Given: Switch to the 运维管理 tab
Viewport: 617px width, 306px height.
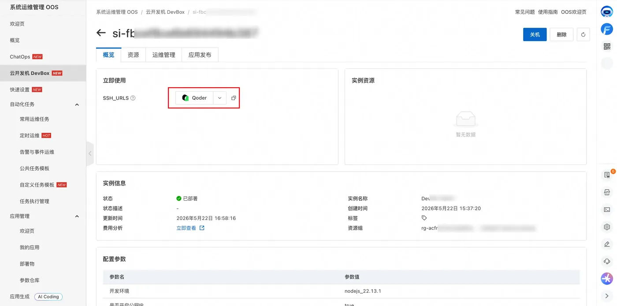Looking at the screenshot, I should [164, 55].
